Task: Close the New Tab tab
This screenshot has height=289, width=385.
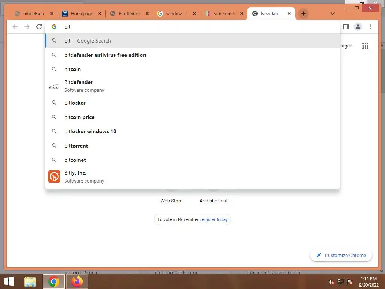Action: [x=289, y=14]
